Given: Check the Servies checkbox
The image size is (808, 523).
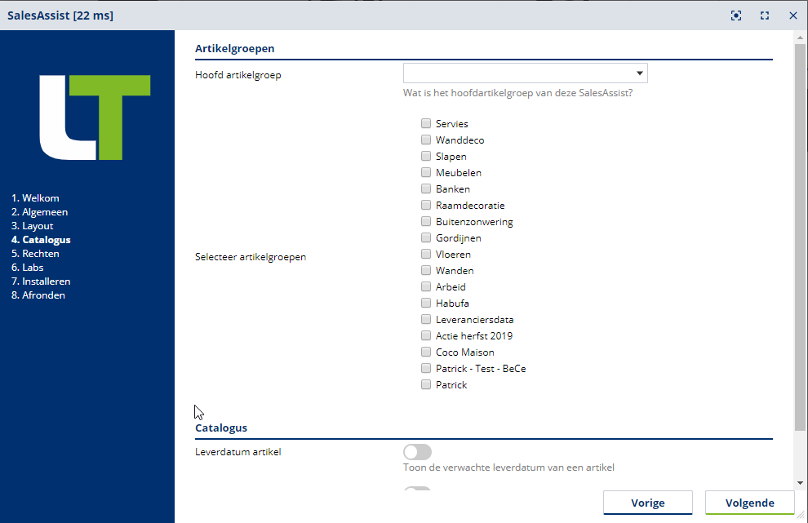Looking at the screenshot, I should [426, 123].
